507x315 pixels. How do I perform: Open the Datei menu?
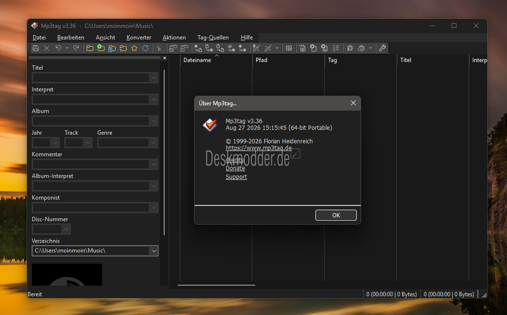coord(39,38)
